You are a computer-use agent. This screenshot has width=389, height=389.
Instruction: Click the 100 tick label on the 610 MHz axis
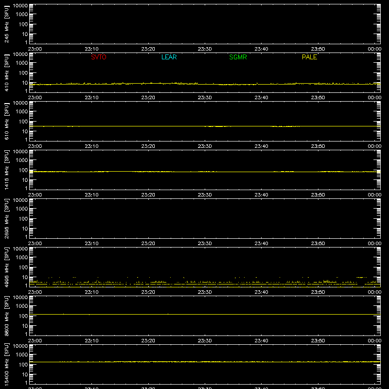23,122
